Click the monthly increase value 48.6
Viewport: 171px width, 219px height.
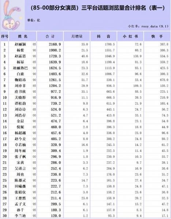pos(85,56)
